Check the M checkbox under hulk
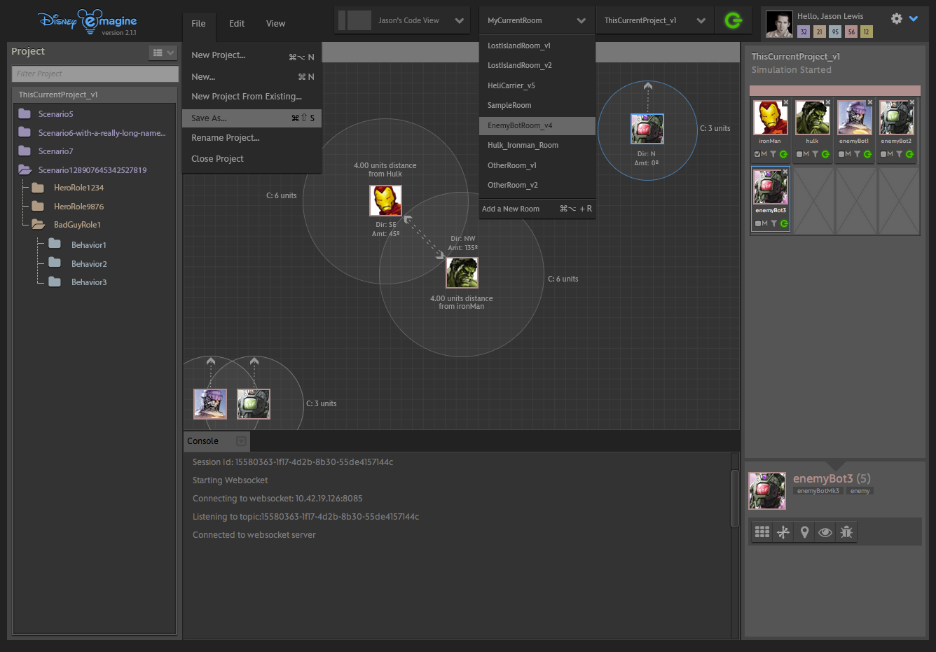 click(799, 154)
